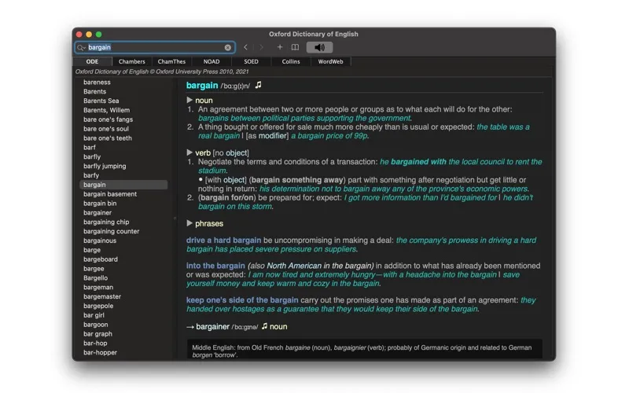This screenshot has height=393, width=629.
Task: Select 'bargepole' entry
Action: pyautogui.click(x=98, y=306)
